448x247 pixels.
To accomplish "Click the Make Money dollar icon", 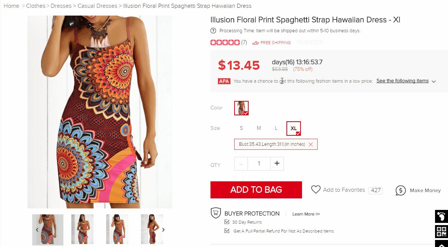I will pos(401,190).
